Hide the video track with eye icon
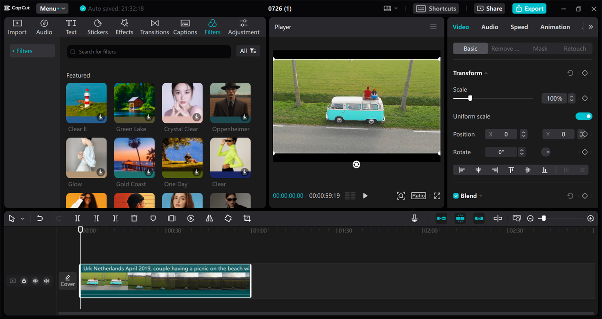 pyautogui.click(x=35, y=281)
